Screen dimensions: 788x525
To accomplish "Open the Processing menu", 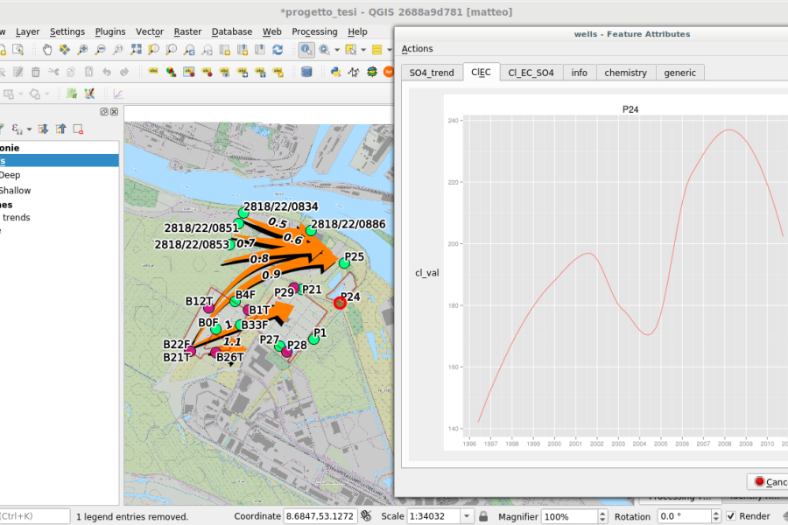I will click(314, 31).
